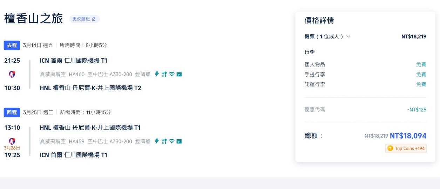
Task: Click the Trip Coins coin icon
Action: coord(390,148)
